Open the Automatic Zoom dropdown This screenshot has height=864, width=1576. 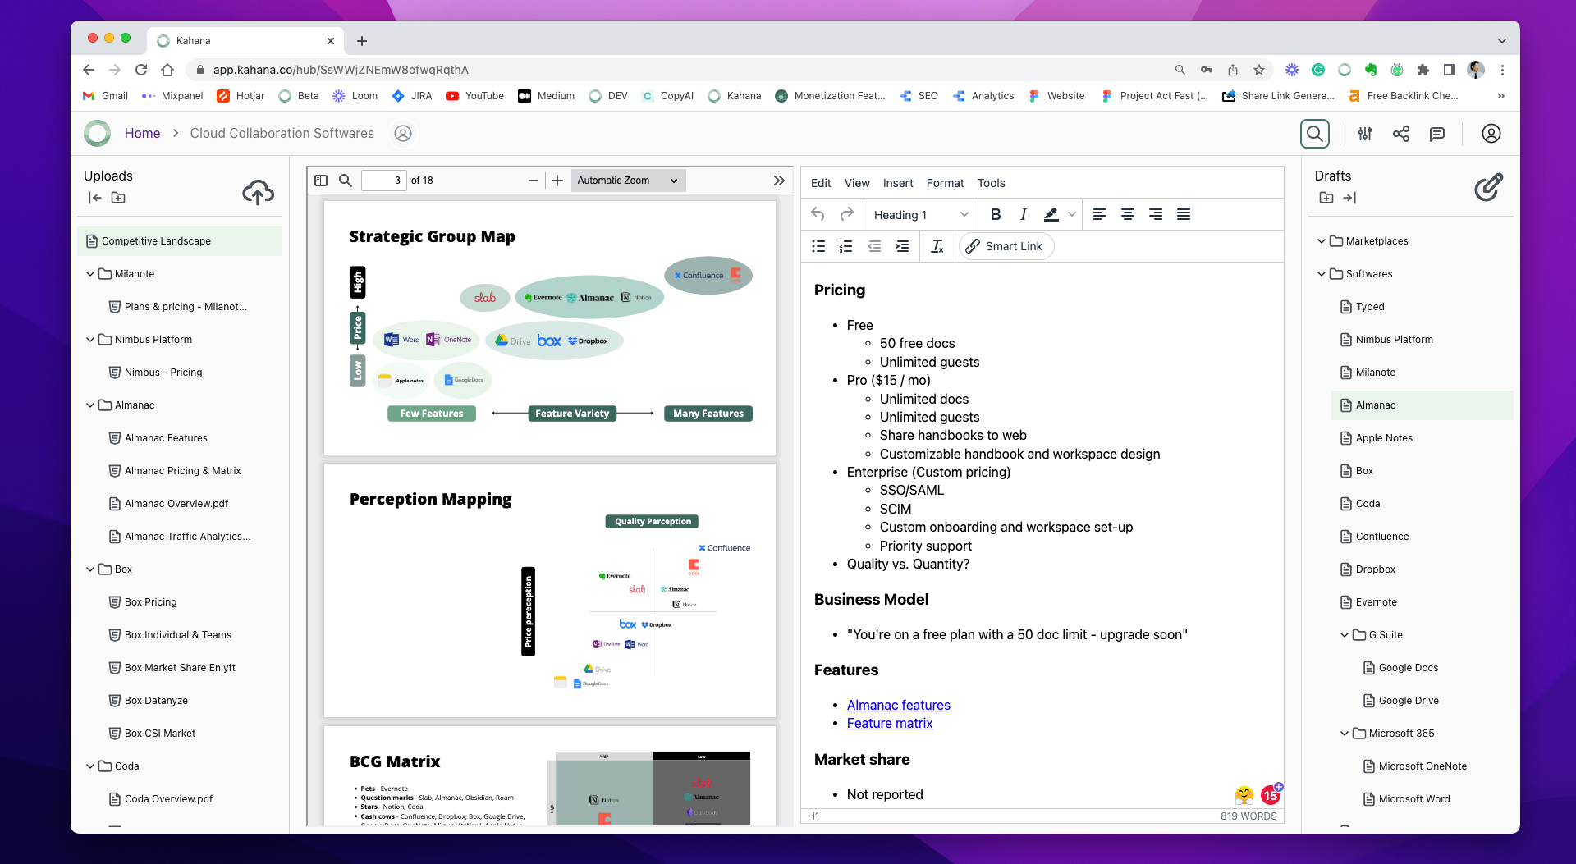point(628,181)
